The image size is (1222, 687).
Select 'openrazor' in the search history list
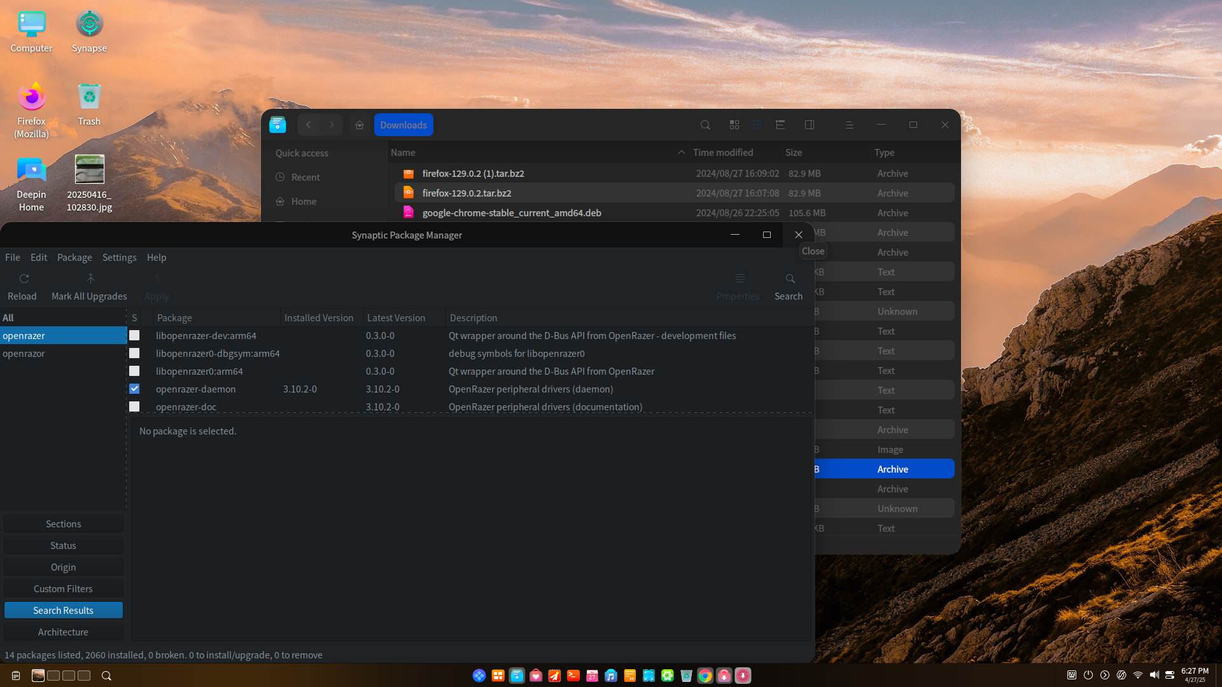[x=63, y=354]
